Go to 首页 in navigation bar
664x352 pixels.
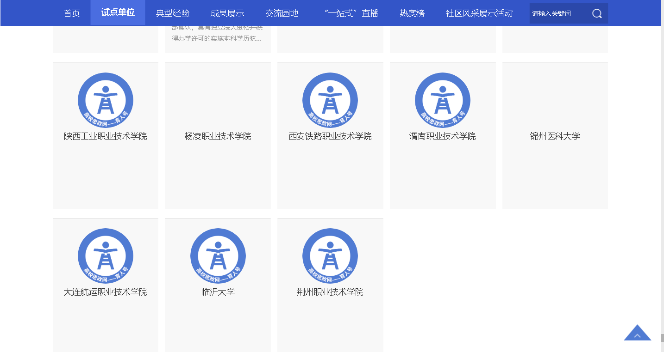pyautogui.click(x=72, y=13)
